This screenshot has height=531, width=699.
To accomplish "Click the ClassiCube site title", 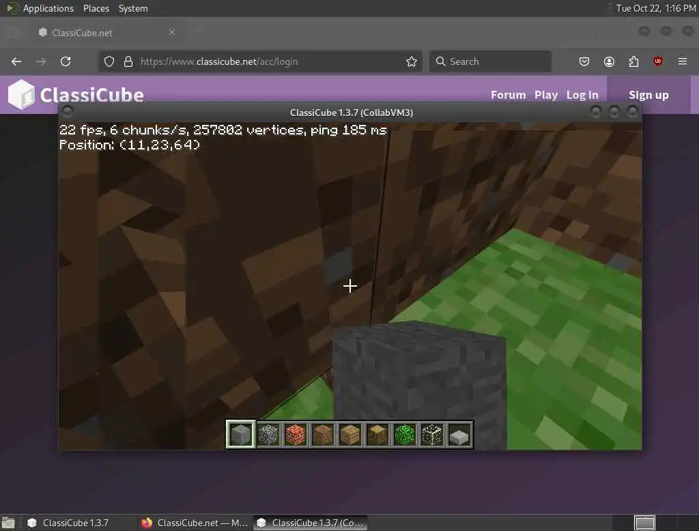I will click(92, 95).
